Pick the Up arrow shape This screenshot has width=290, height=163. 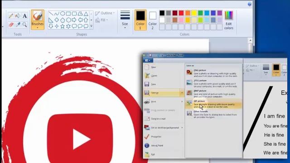coord(86,20)
